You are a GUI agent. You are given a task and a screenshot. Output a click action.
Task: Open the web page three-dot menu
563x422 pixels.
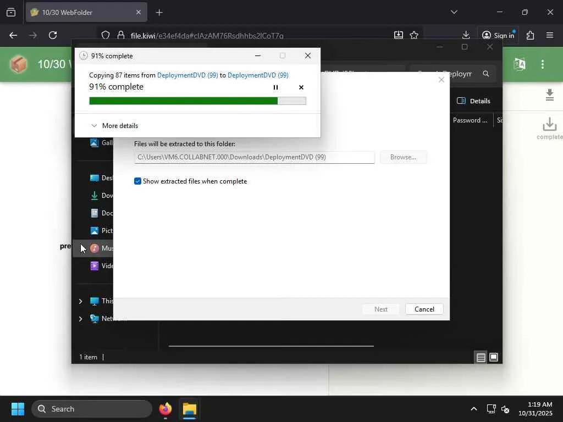point(543,64)
